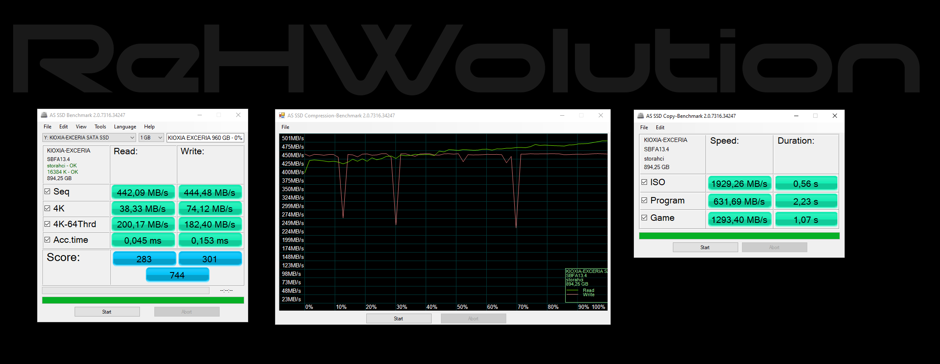The image size is (940, 364).
Task: Click read access time 0,045 ms
Action: click(143, 240)
